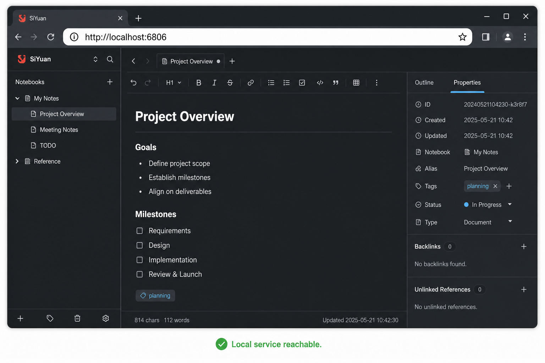This screenshot has width=545, height=363.
Task: Click the My Notes value in Notebook property
Action: (481, 152)
